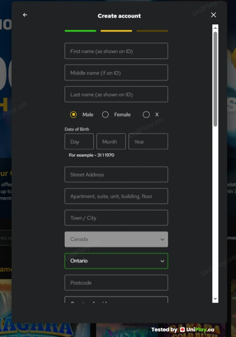This screenshot has height=337, width=236.
Task: Choose the X gender radio option
Action: (x=146, y=115)
